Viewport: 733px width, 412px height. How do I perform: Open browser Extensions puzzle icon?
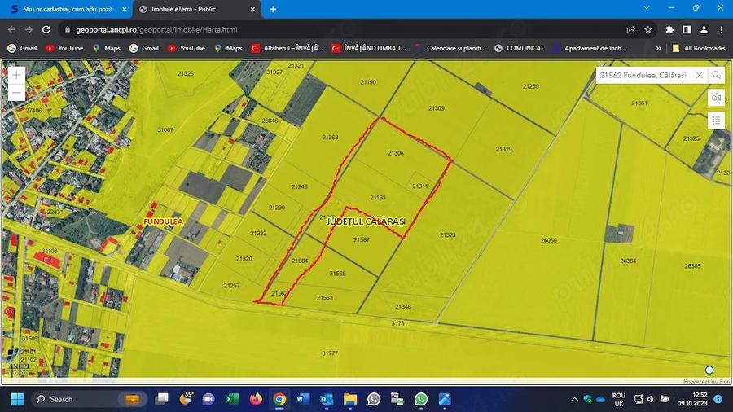coord(669,29)
